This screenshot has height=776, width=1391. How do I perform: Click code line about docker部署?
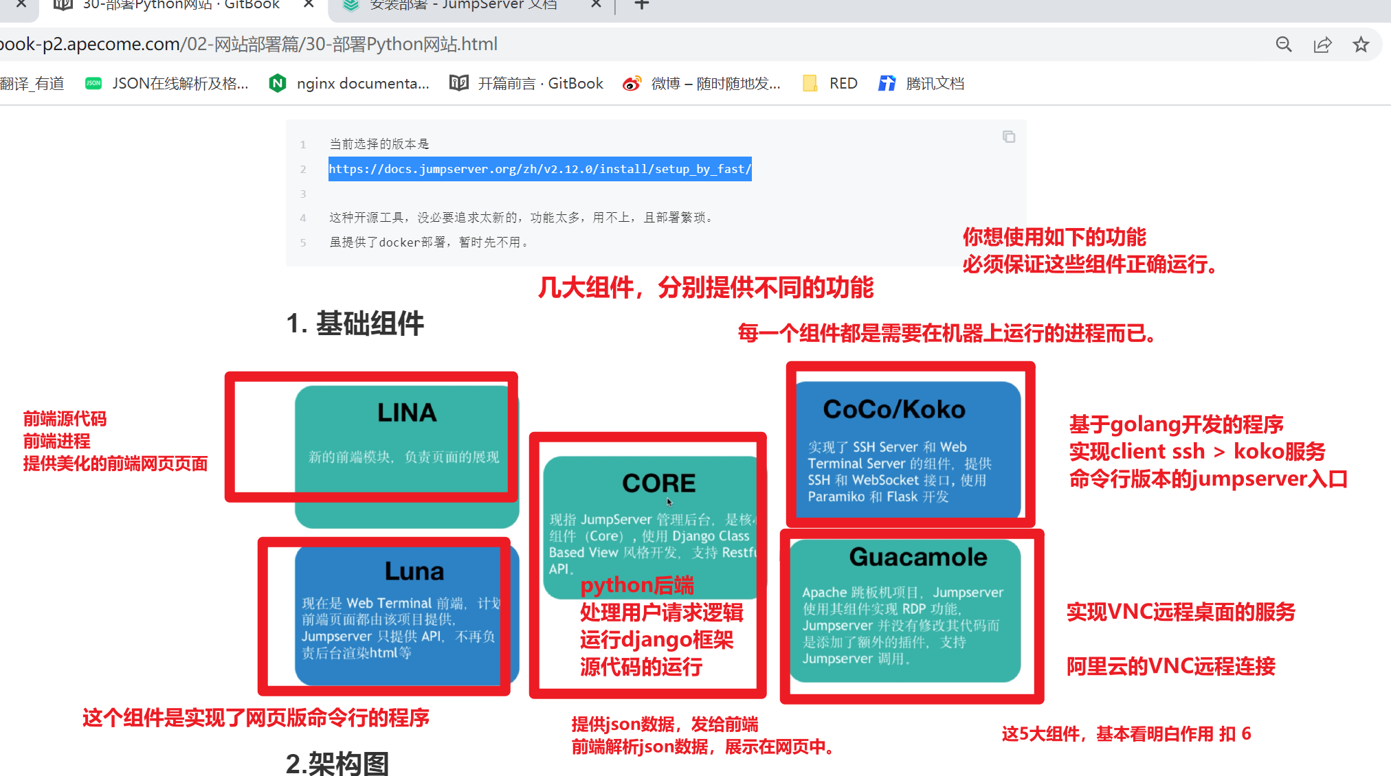[430, 242]
